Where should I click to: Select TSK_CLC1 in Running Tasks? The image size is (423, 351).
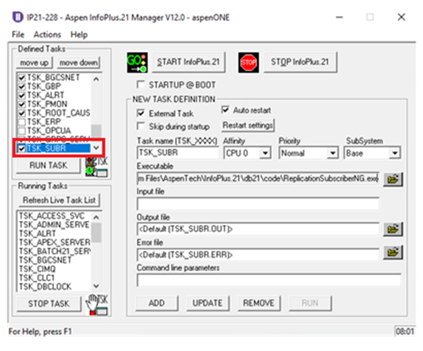tap(37, 278)
